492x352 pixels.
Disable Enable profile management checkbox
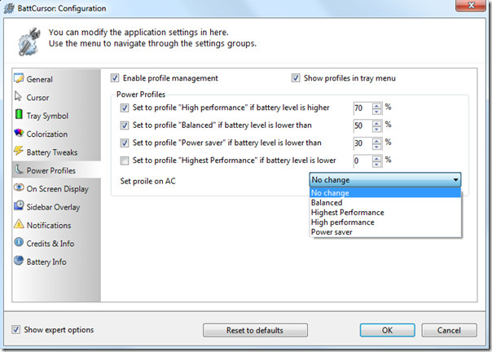pyautogui.click(x=115, y=78)
